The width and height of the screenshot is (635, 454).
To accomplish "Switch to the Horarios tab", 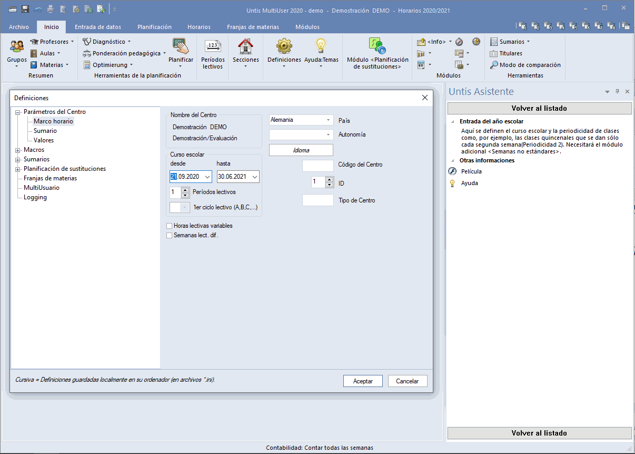I will [x=199, y=27].
